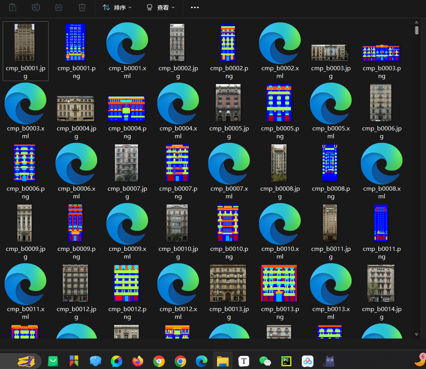Image resolution: width=426 pixels, height=369 pixels.
Task: Select the cmp_b0007.jpg building thumbnail
Action: pos(126,163)
